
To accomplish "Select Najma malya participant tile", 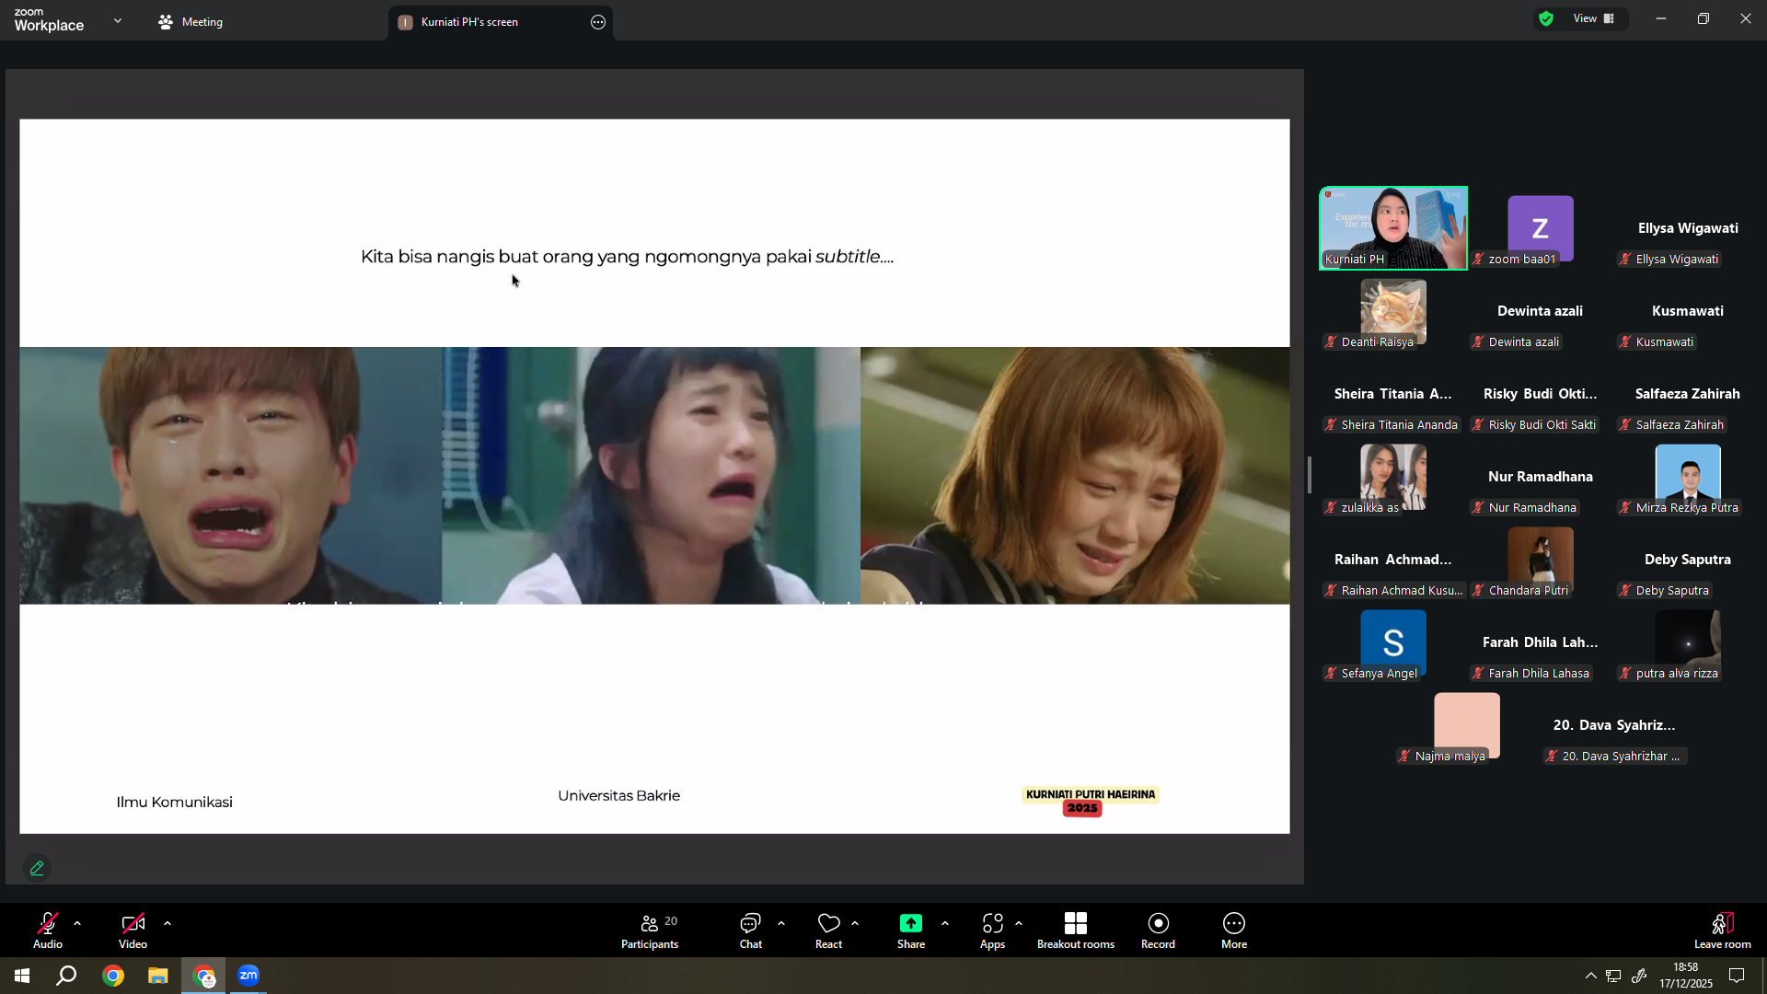I will (x=1467, y=725).
